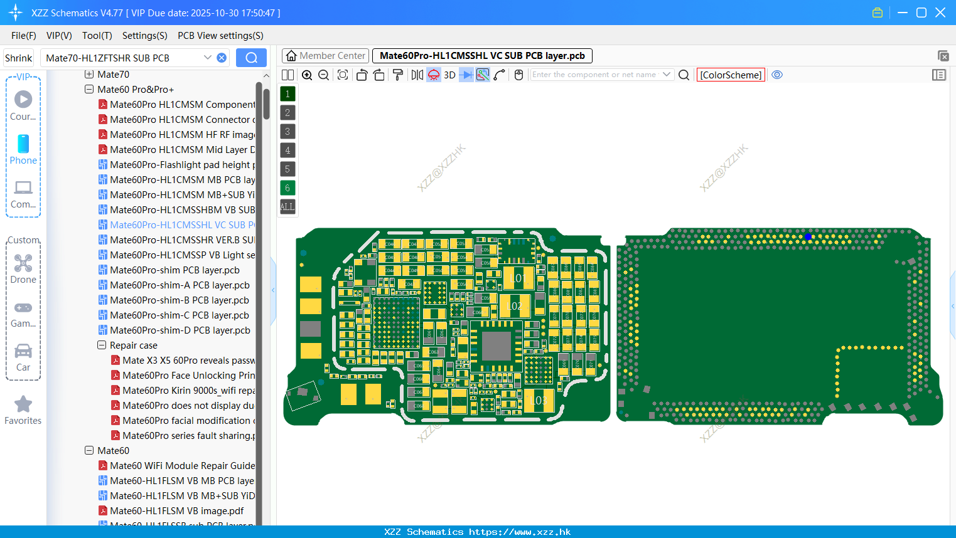
Task: Click the format painter brush icon
Action: [397, 75]
